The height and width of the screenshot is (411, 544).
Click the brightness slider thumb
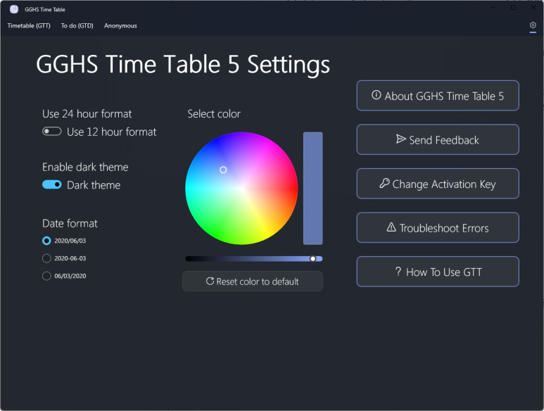(313, 259)
